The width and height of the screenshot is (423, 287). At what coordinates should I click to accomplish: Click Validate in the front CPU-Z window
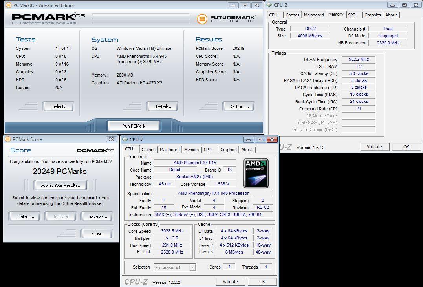coord(231,282)
